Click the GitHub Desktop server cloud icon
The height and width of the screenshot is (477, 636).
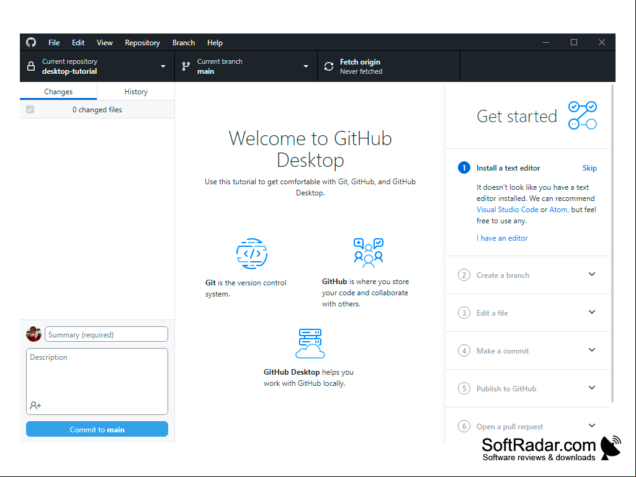310,344
